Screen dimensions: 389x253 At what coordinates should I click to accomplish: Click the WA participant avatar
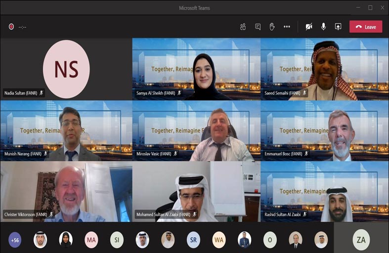(x=219, y=240)
